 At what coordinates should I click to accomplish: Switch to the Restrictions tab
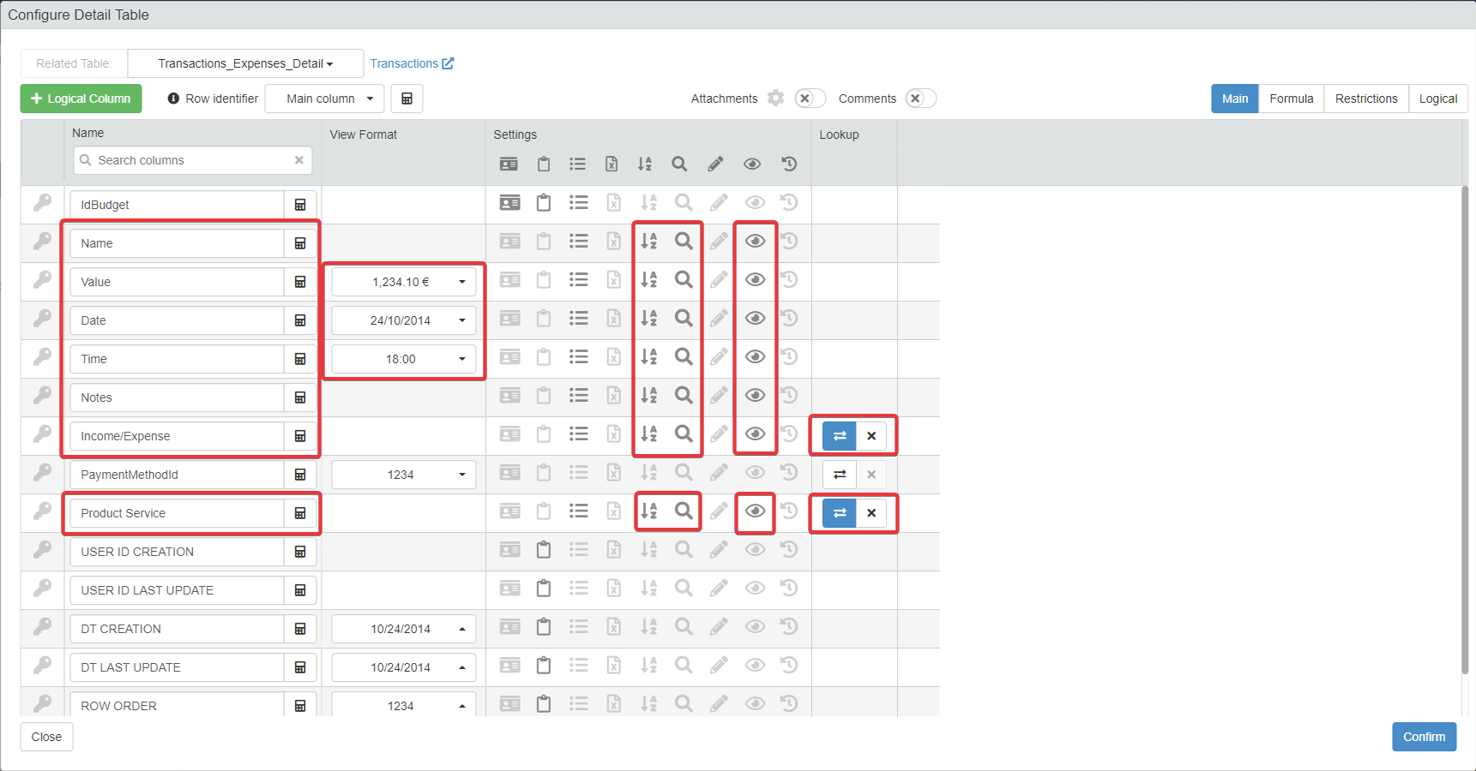[x=1365, y=99]
